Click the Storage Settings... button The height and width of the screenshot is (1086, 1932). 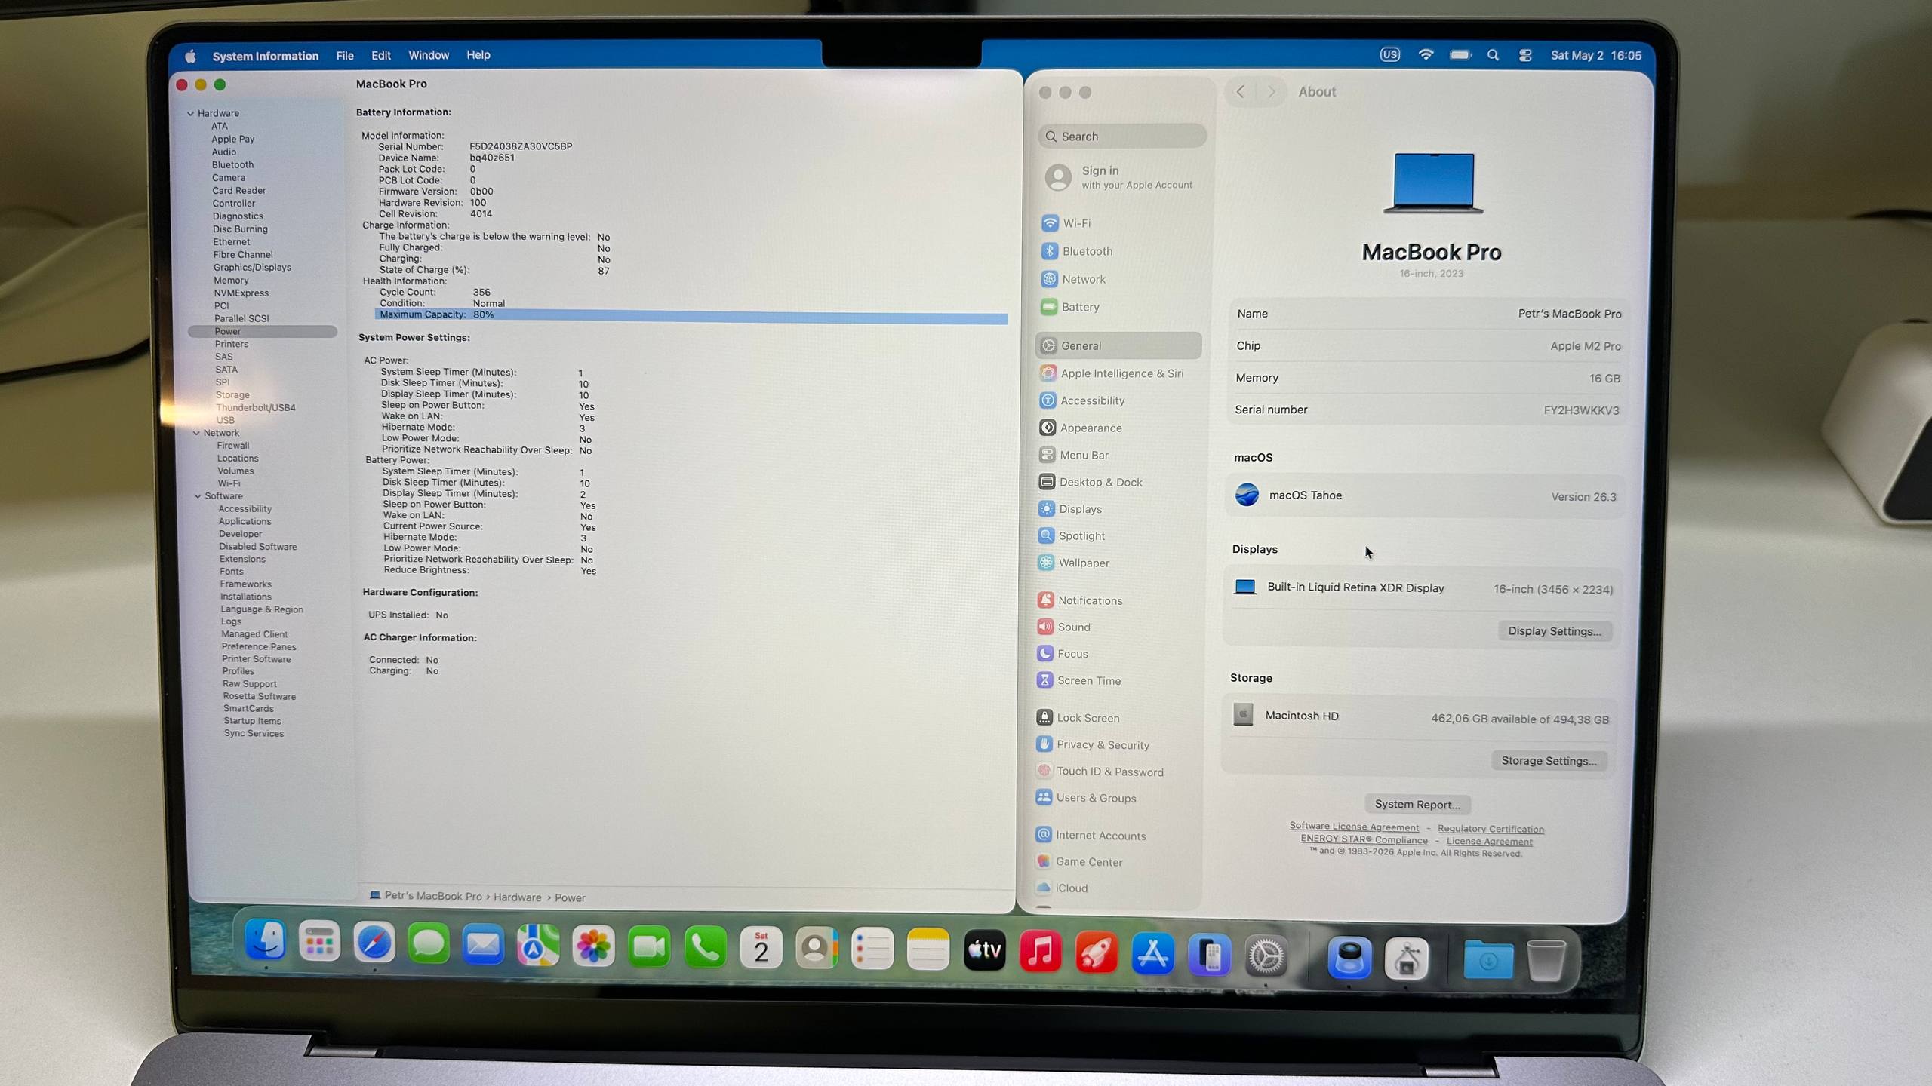pyautogui.click(x=1549, y=761)
